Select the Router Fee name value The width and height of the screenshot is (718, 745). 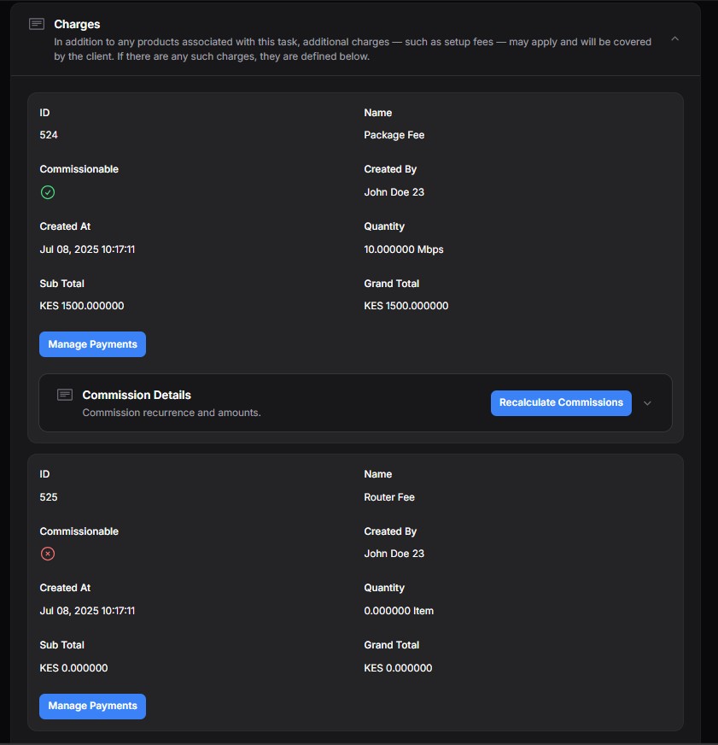point(389,497)
